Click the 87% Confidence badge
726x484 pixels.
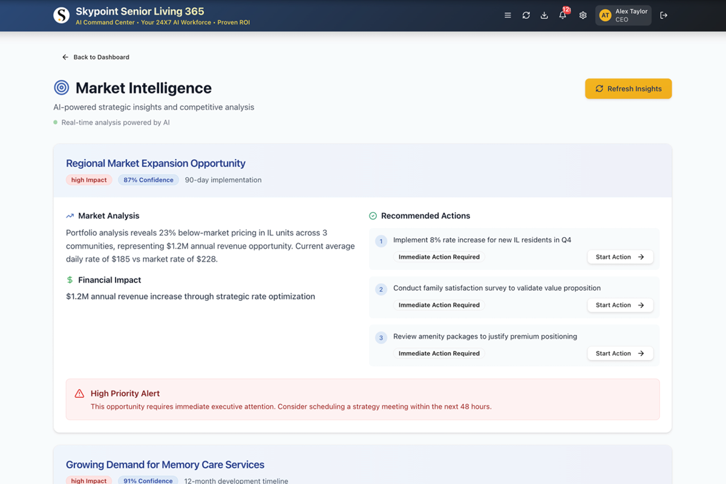pyautogui.click(x=148, y=180)
